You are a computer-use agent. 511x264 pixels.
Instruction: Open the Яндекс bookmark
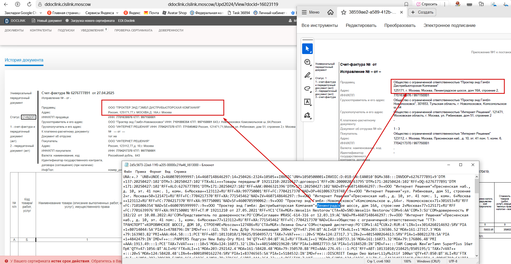coord(132,13)
